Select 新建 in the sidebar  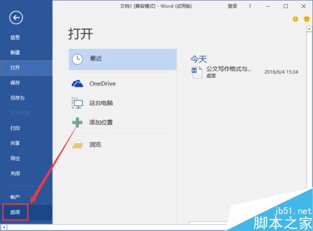coord(15,52)
